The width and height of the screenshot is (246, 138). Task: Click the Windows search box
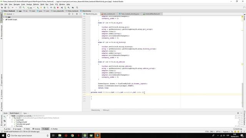pyautogui.click(x=28, y=135)
